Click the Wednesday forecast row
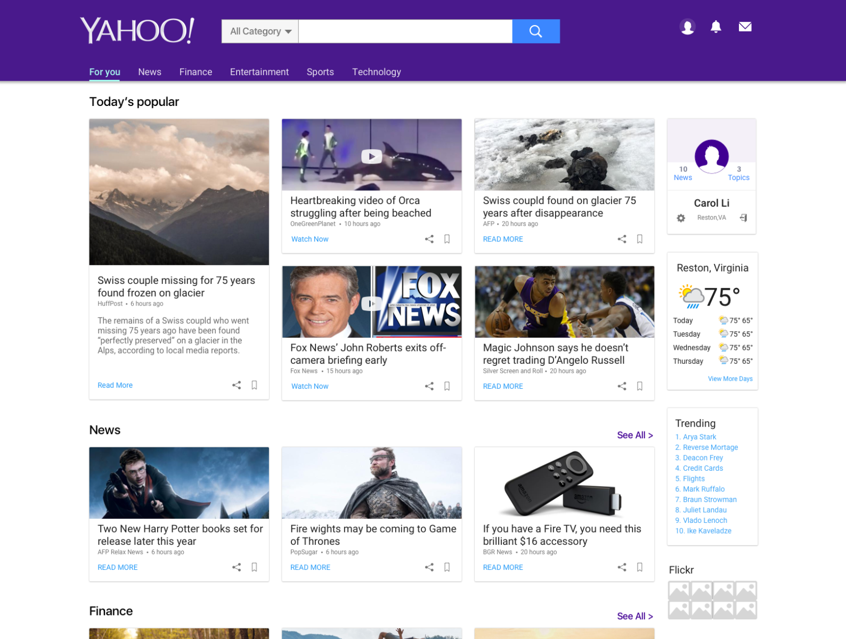Viewport: 846px width, 639px height. coord(713,348)
